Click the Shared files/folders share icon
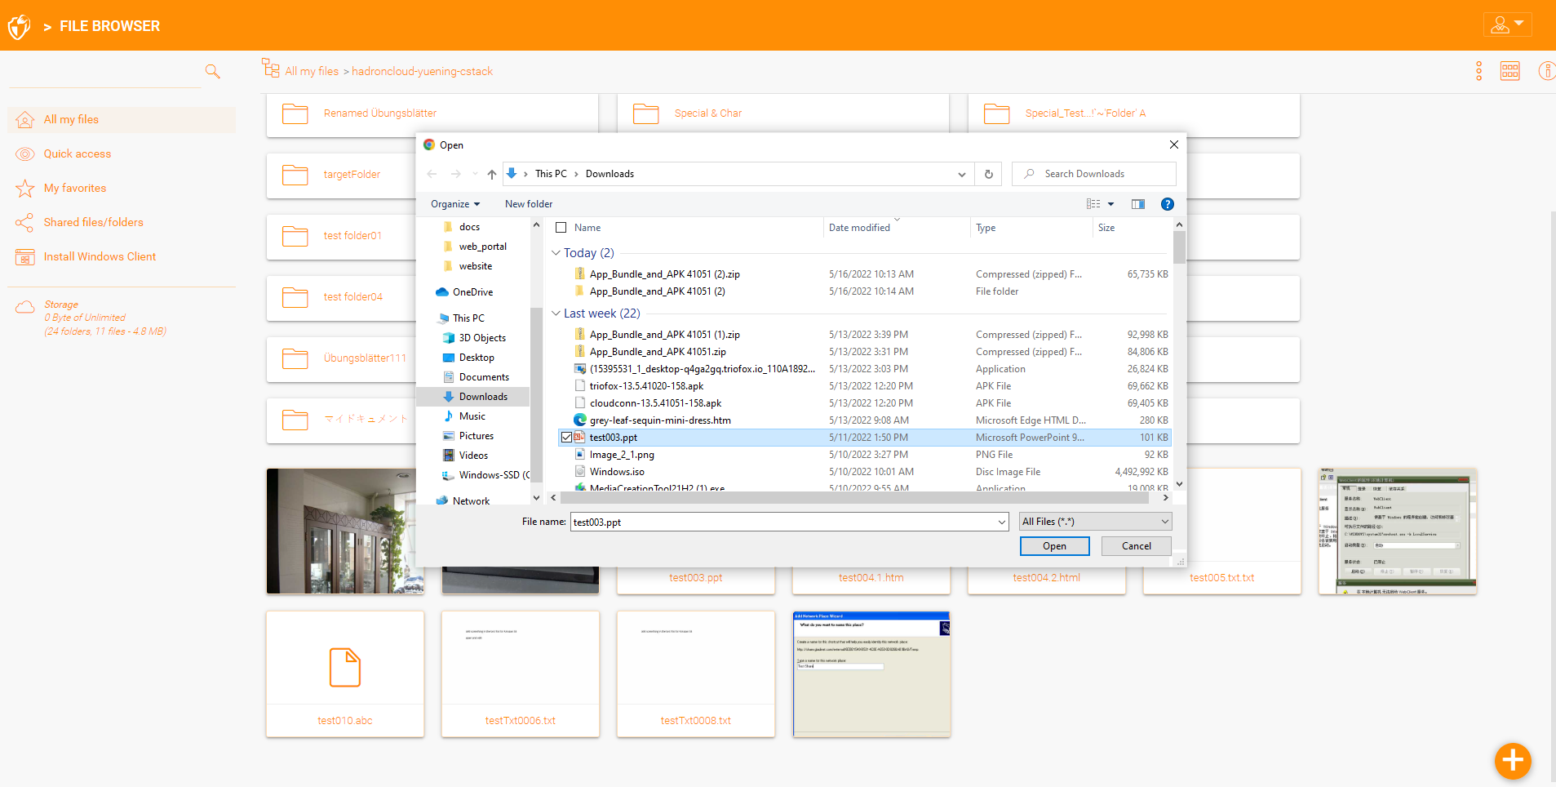1556x787 pixels. pos(25,223)
